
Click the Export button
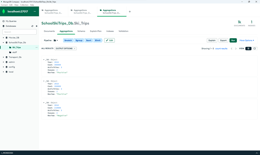point(223,40)
